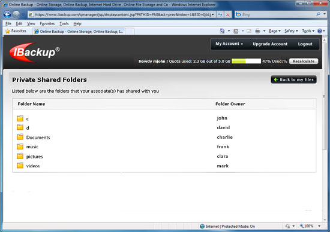330x232 pixels.
Task: Click owner name clara
Action: [x=223, y=156]
